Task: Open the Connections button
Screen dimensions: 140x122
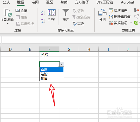Action: click(22, 11)
